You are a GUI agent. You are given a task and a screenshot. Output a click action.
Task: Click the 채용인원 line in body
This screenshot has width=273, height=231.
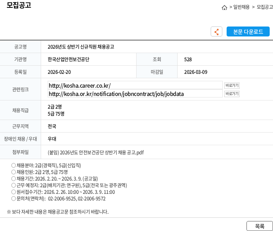coord(39,172)
